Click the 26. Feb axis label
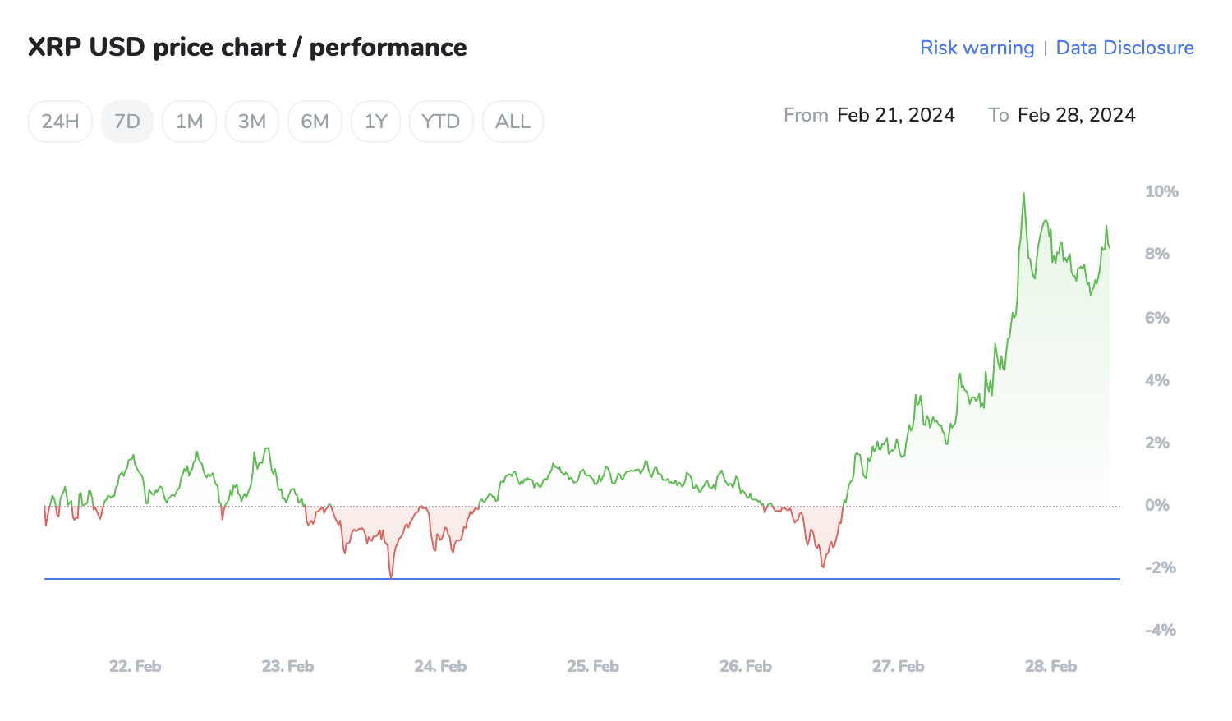 (746, 666)
